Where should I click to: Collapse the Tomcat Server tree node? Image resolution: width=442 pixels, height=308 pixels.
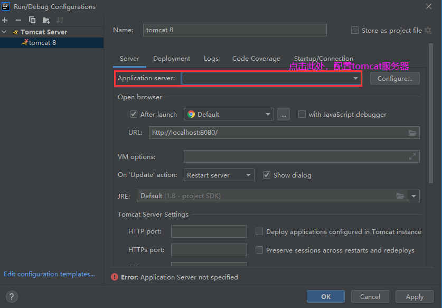click(4, 32)
